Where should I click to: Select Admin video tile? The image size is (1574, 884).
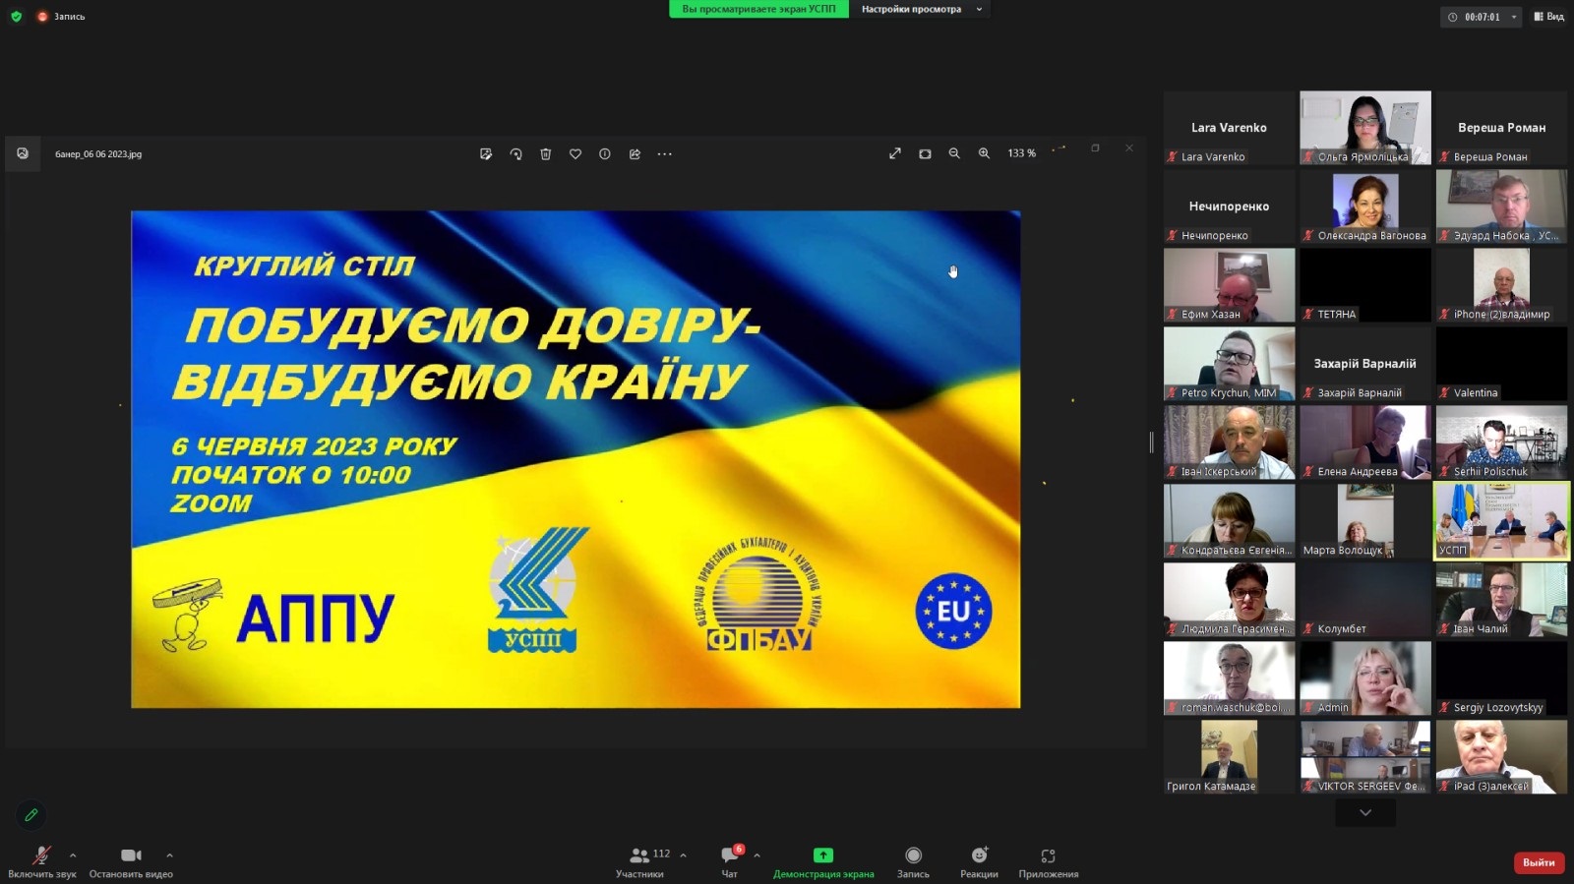pos(1365,678)
